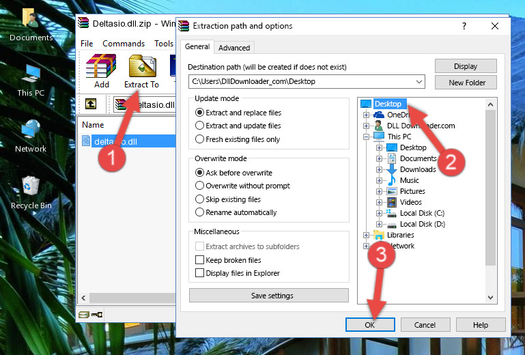Click the WinRAR file list scroll left arrow
Screen dimensions: 525x355
click(84, 298)
